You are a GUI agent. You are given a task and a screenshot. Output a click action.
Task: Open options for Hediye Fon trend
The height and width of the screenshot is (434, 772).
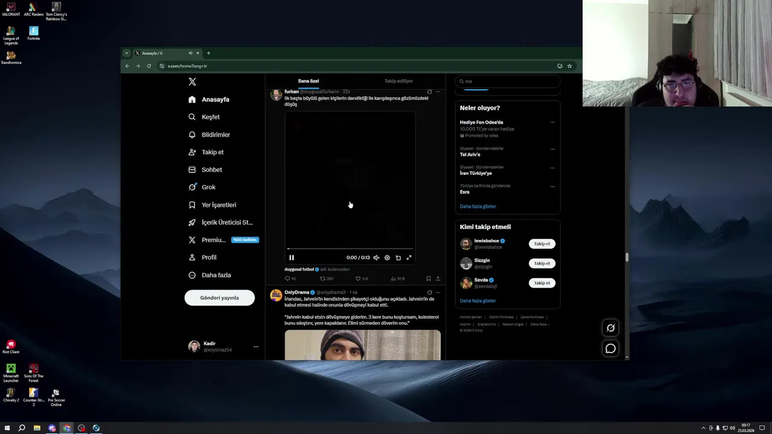pos(552,122)
